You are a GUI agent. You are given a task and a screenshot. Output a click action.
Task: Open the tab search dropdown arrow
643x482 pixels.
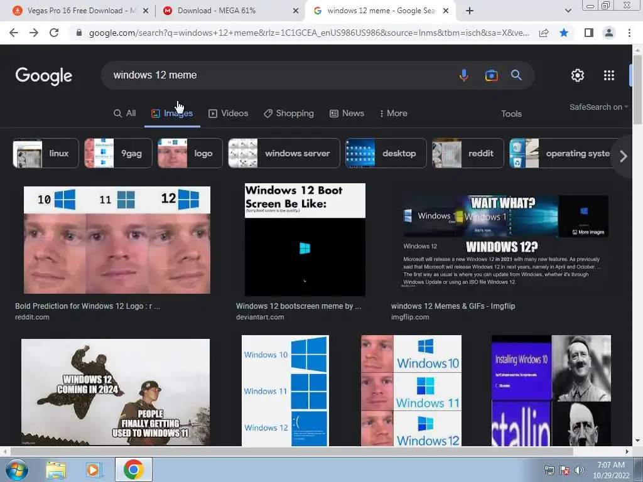coord(568,11)
